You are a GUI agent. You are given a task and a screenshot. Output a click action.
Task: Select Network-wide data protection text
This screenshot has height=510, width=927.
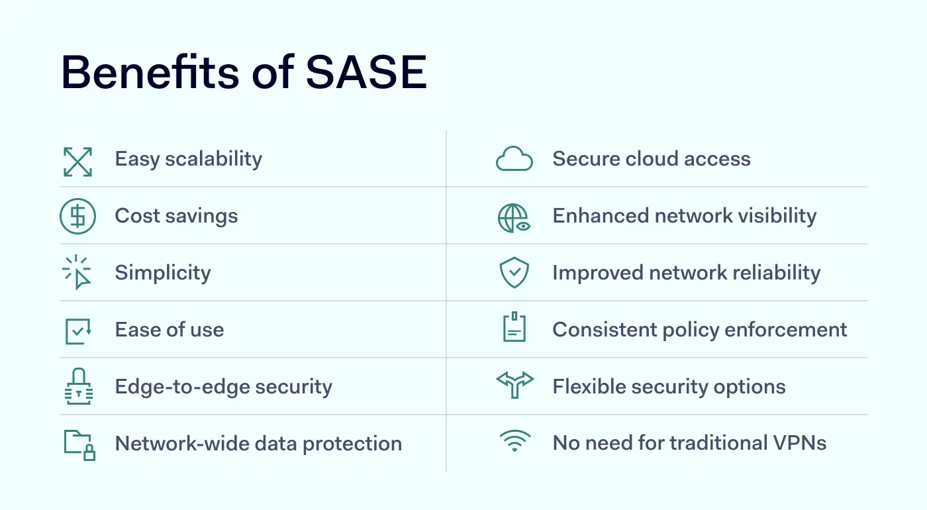coord(258,444)
